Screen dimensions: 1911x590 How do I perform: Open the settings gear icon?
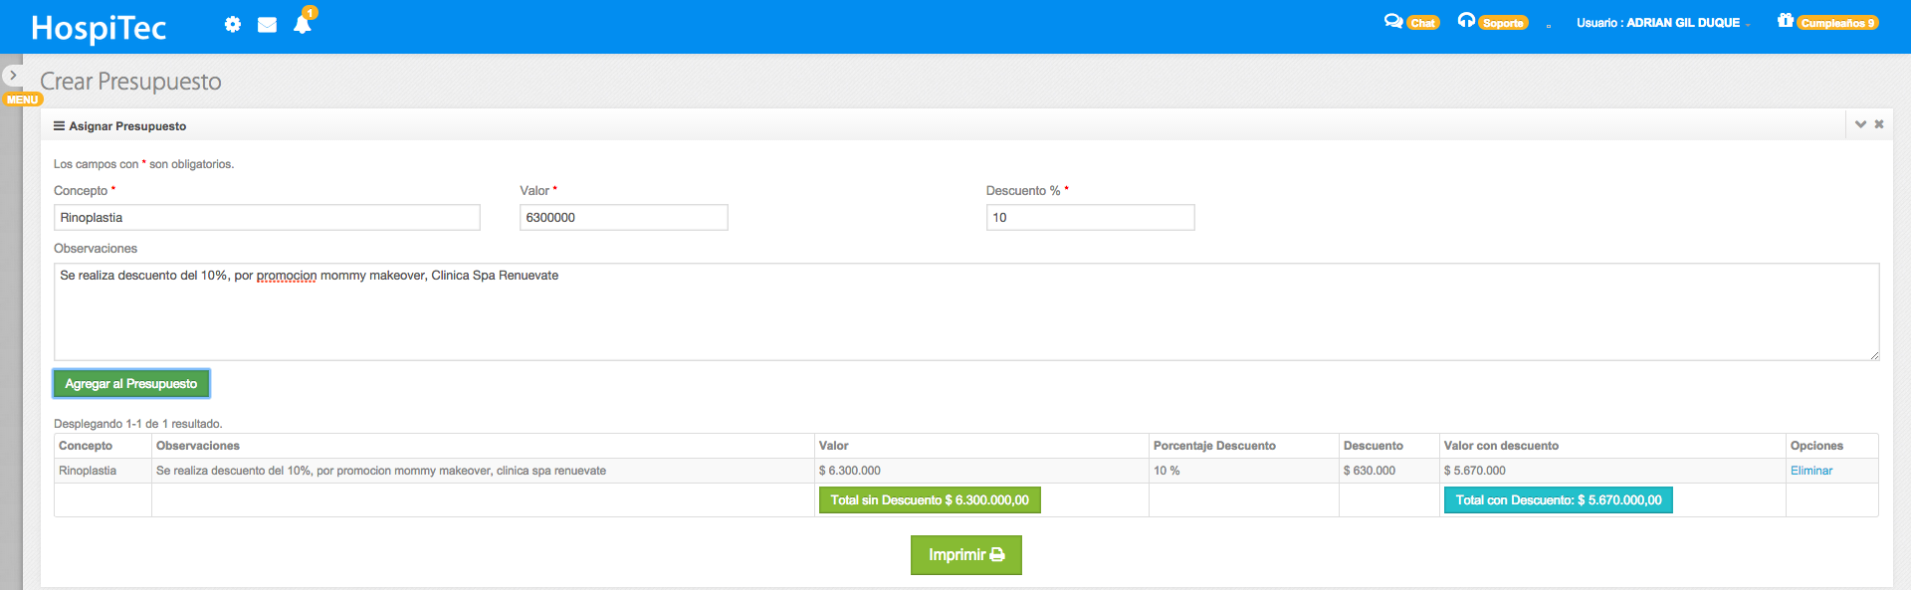[x=233, y=24]
